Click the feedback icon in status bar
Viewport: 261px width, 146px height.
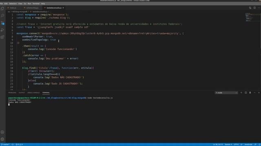[x=255, y=144]
